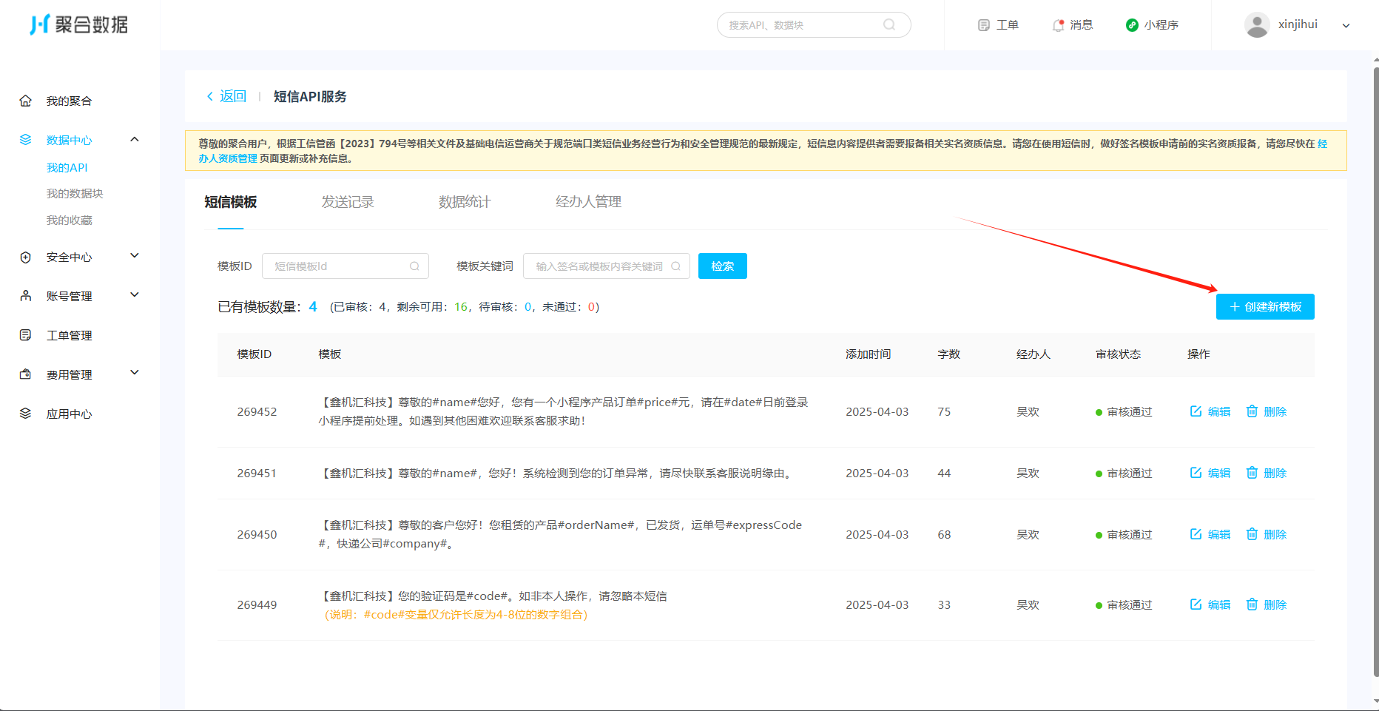The height and width of the screenshot is (711, 1379).
Task: Click the 短信API服务 page title
Action: [x=310, y=96]
